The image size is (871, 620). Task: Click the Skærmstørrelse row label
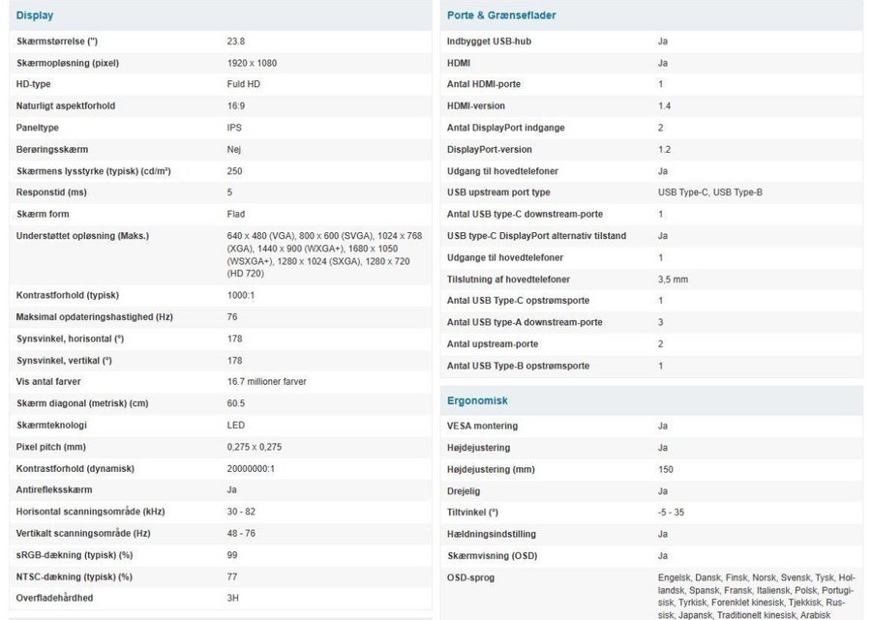57,42
